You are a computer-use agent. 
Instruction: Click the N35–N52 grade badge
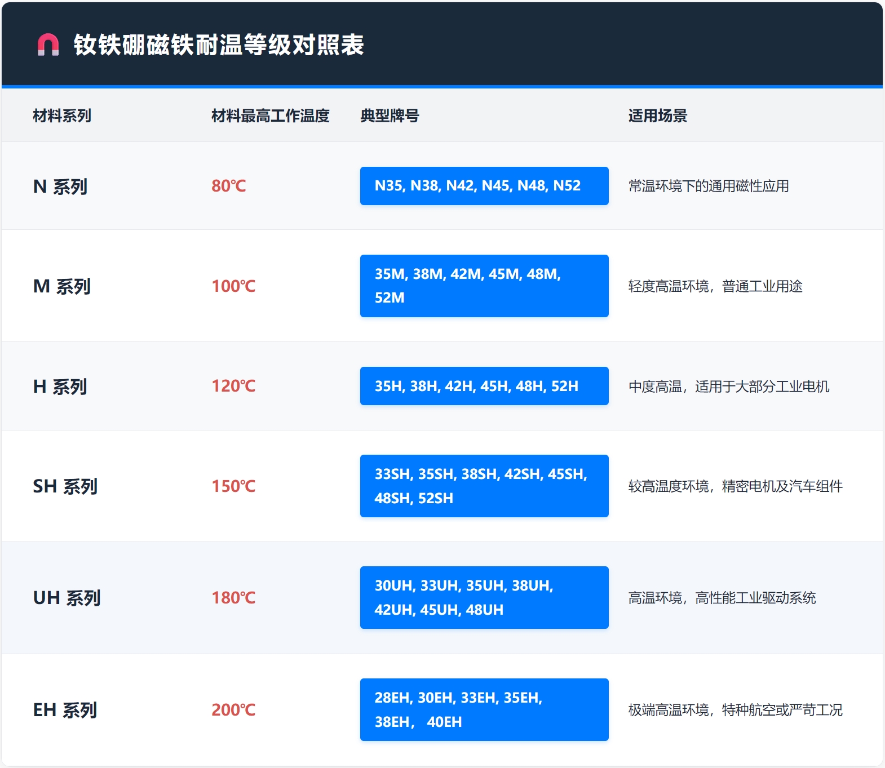pos(484,186)
